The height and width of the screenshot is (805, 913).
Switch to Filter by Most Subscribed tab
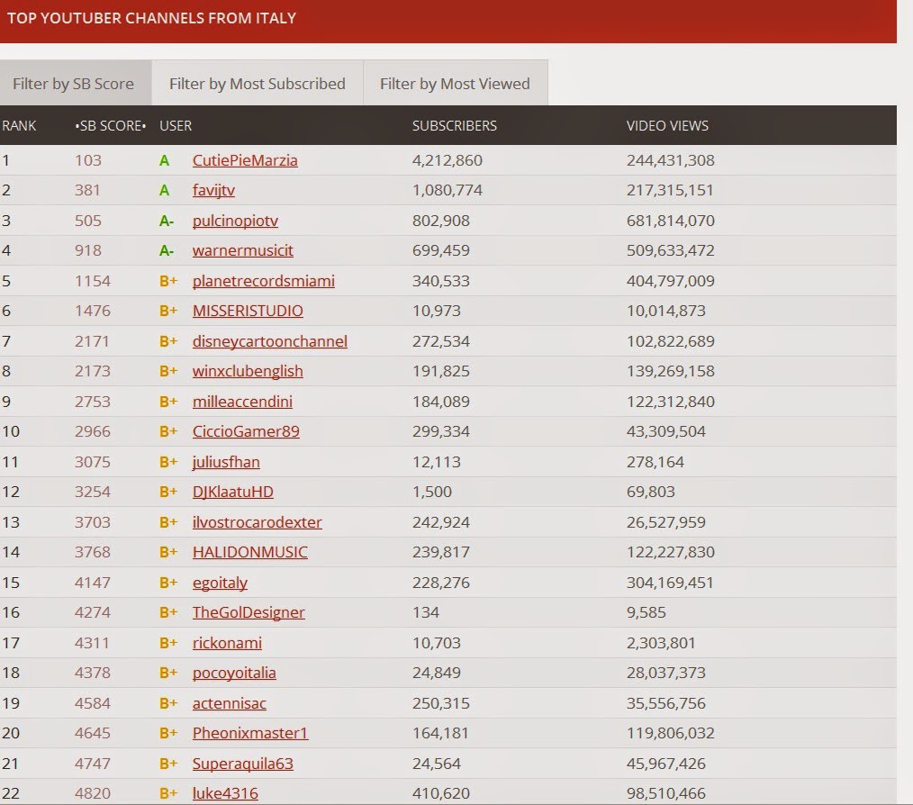258,84
